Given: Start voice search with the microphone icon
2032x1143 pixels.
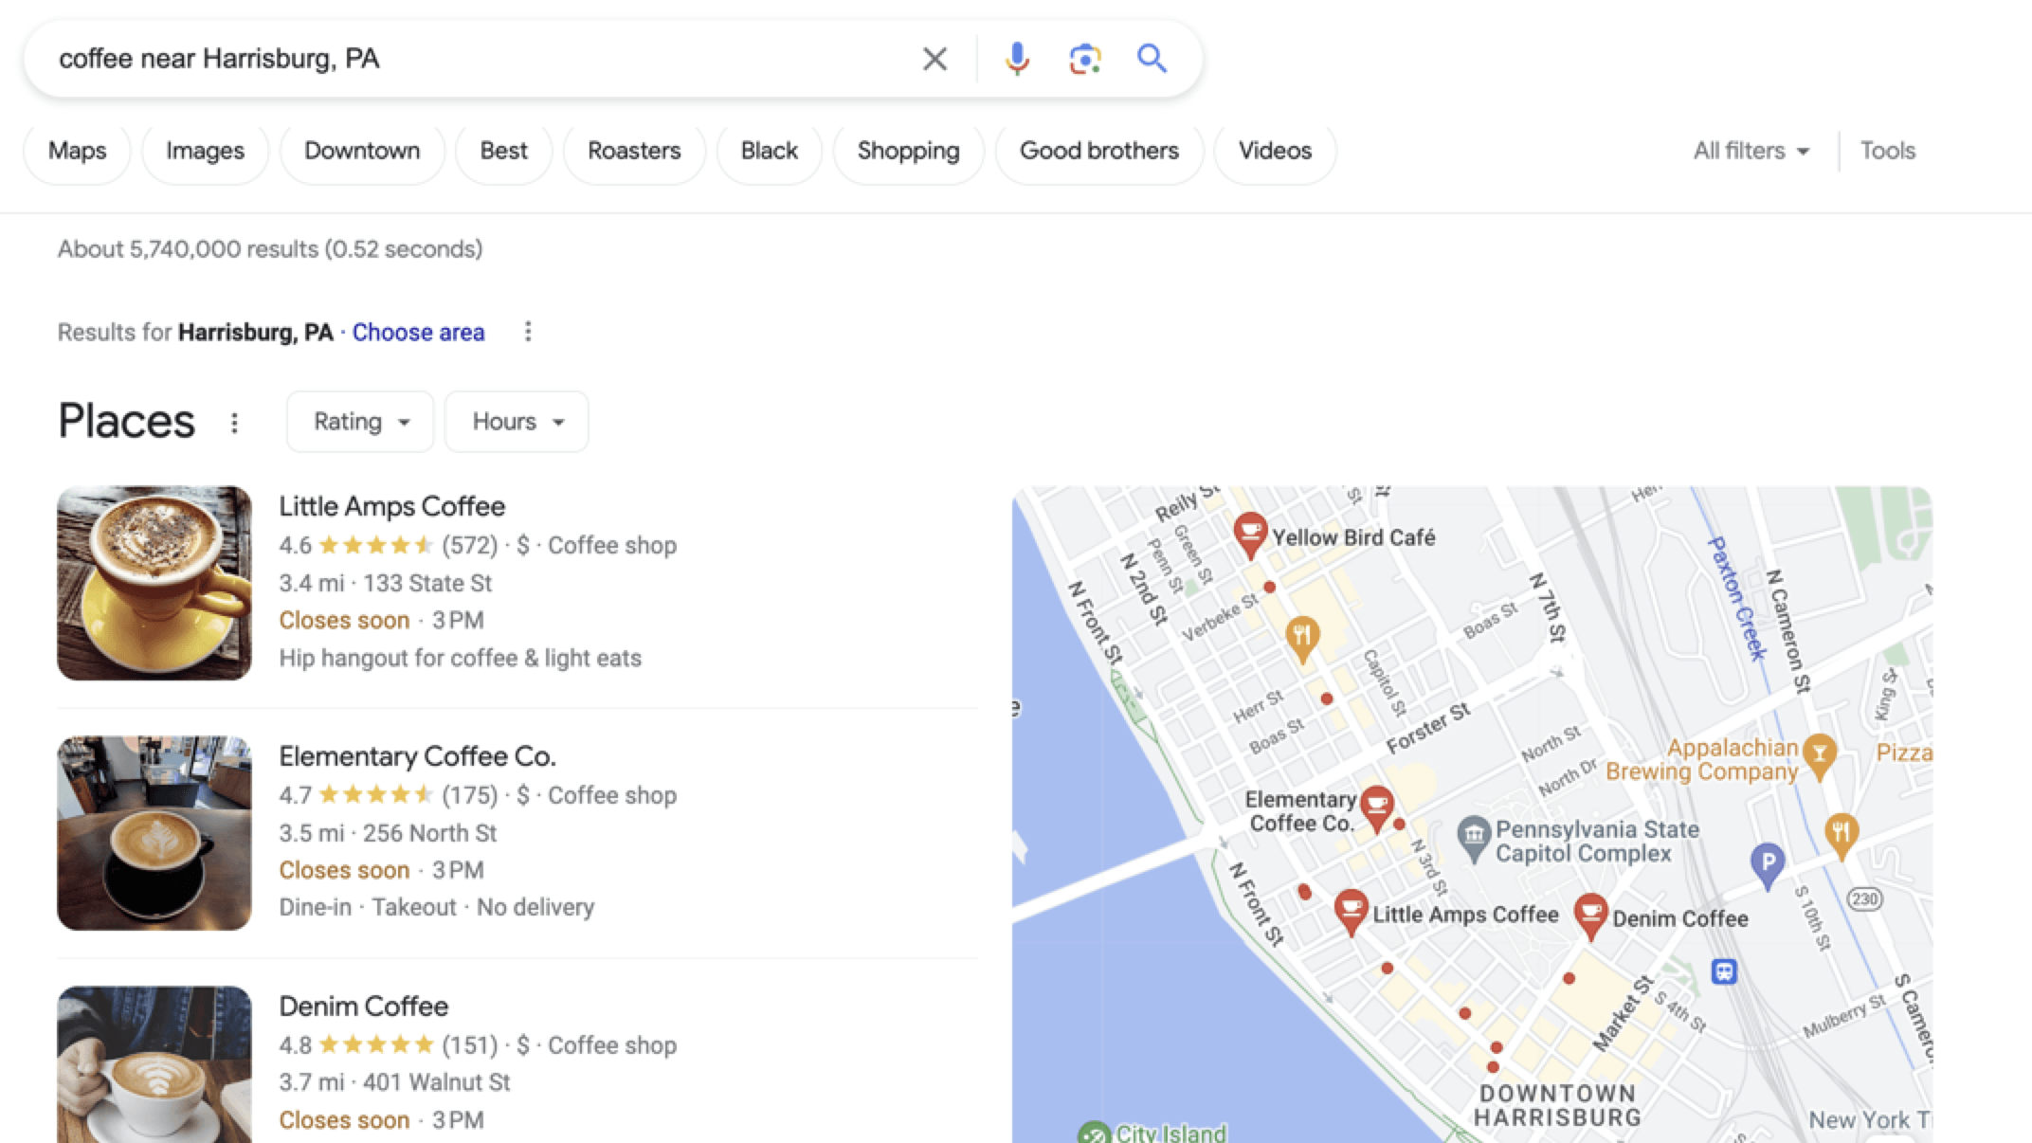Looking at the screenshot, I should point(1017,59).
